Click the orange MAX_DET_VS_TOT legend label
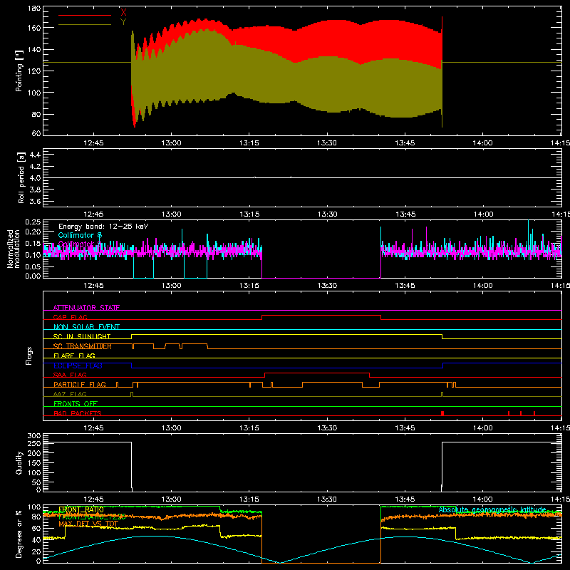 click(x=88, y=524)
